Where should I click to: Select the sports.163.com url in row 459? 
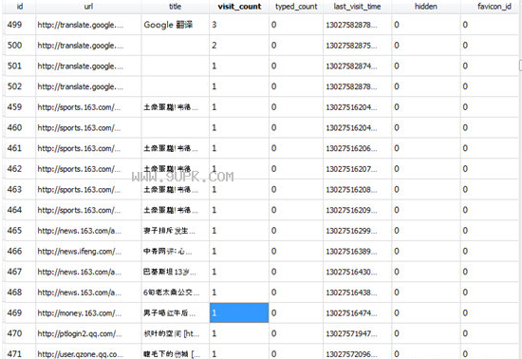88,107
